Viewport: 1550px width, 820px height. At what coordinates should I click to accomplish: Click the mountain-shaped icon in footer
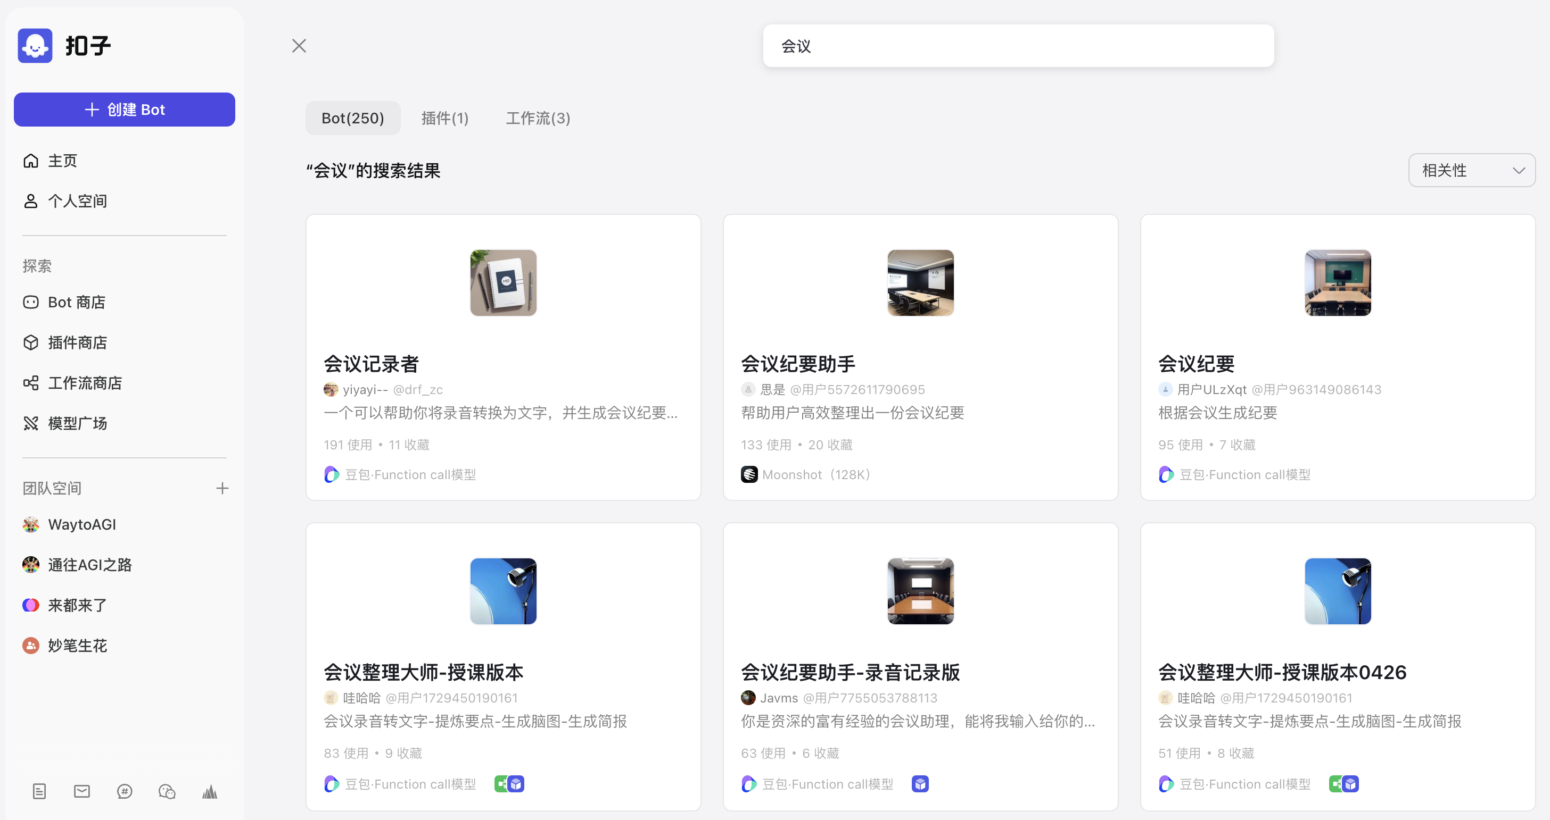pos(209,791)
